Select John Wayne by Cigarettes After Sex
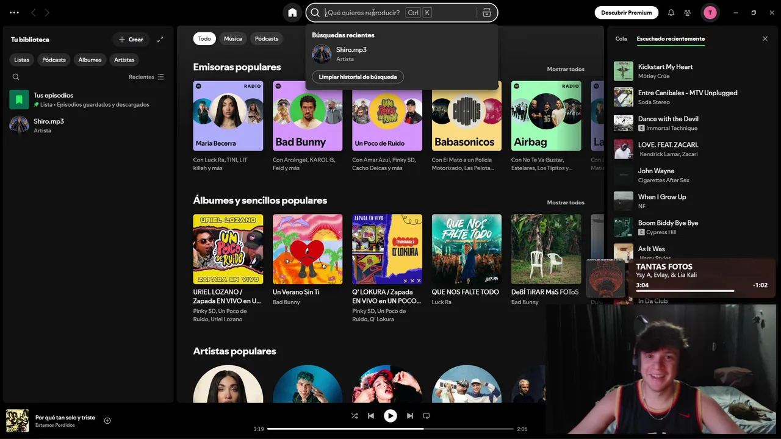This screenshot has height=439, width=781. [x=692, y=175]
